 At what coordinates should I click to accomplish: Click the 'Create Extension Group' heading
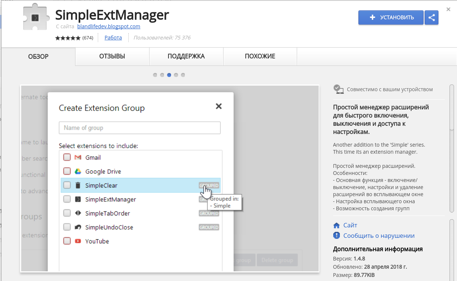coord(102,108)
